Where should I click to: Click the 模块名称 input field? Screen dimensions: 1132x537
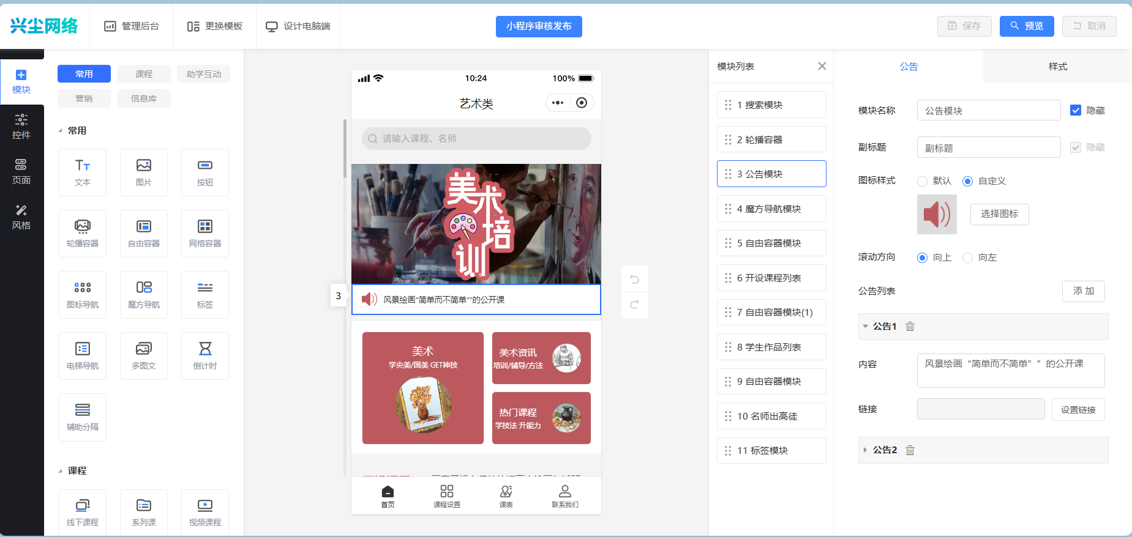pyautogui.click(x=989, y=111)
